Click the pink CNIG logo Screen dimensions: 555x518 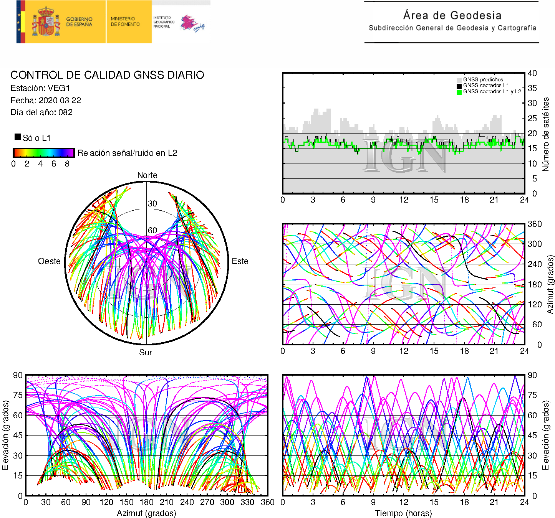click(x=192, y=24)
